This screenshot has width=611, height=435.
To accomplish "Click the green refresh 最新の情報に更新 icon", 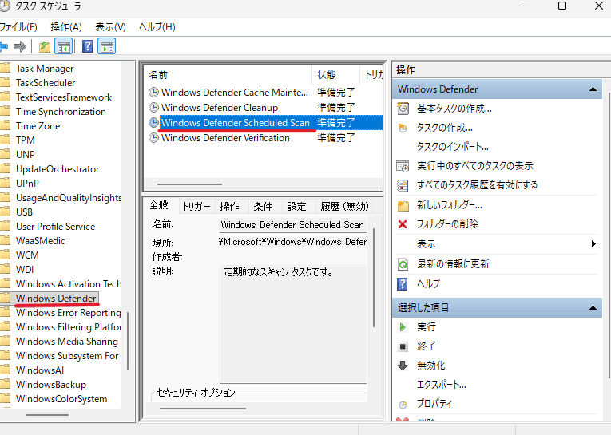I will pyautogui.click(x=403, y=264).
